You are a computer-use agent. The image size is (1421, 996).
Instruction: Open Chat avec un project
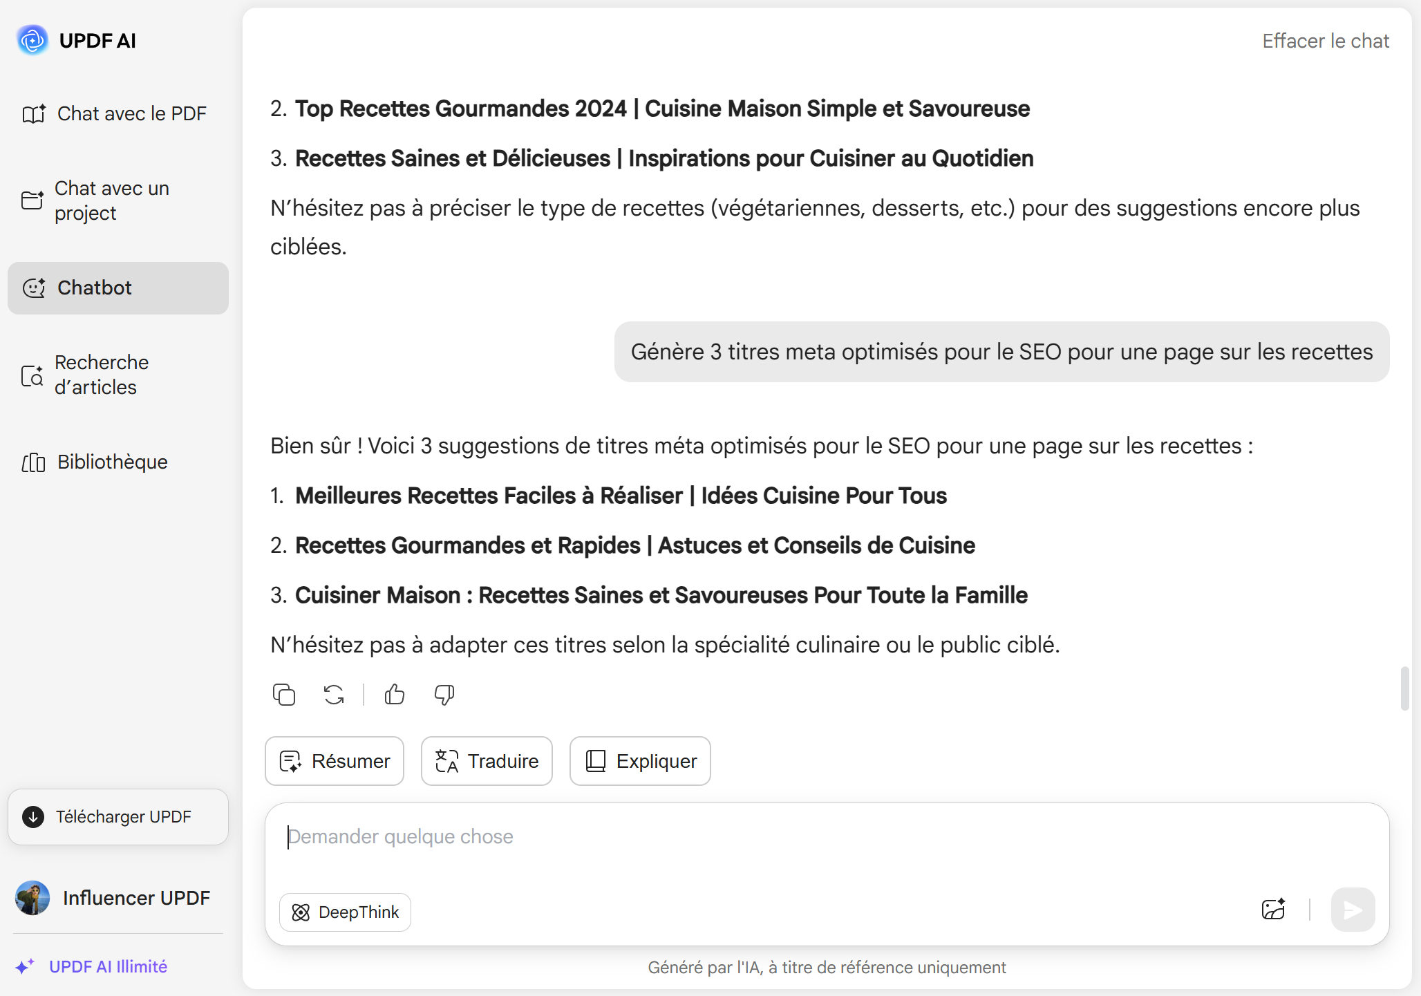click(118, 200)
